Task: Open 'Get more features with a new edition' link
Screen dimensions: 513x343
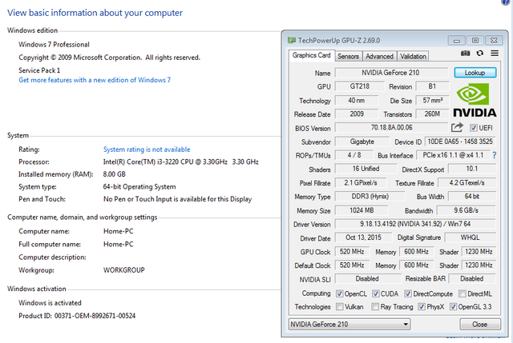Action: (95, 80)
